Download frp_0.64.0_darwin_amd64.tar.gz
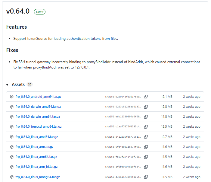The height and width of the screenshot is (182, 211). point(38,107)
